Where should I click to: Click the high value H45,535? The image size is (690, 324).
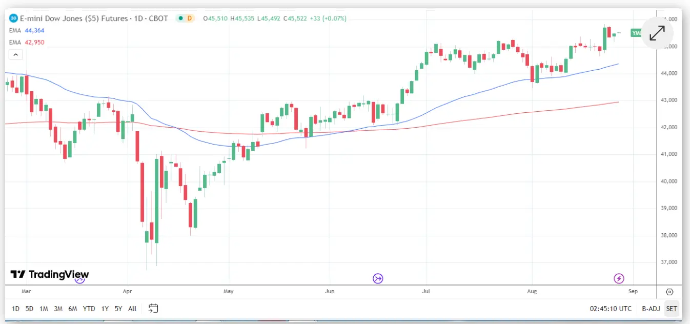point(243,18)
